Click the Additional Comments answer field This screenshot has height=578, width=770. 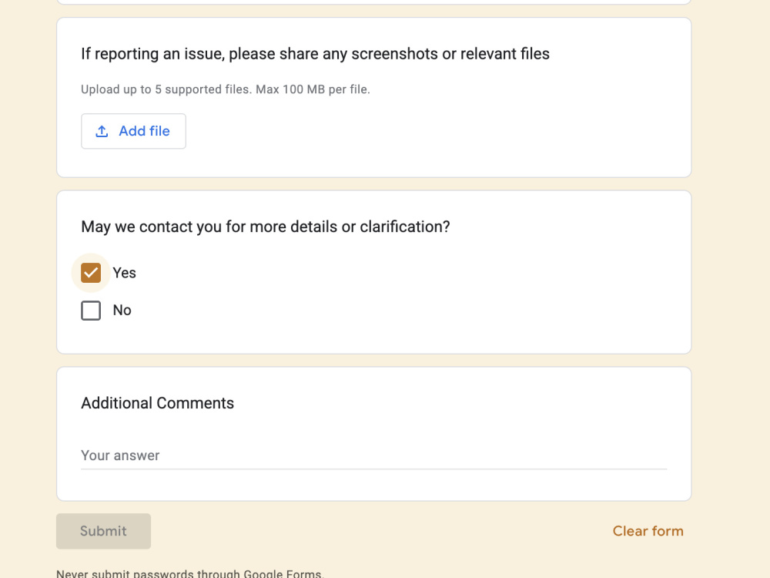pos(373,455)
